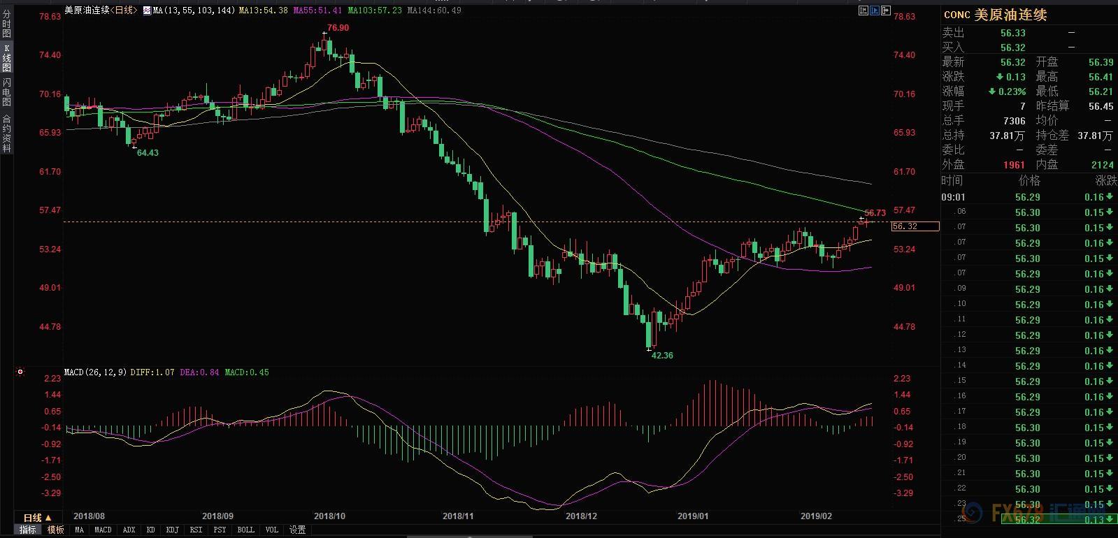Open the 闪电图 side tab
This screenshot has height=538, width=1118.
point(6,92)
